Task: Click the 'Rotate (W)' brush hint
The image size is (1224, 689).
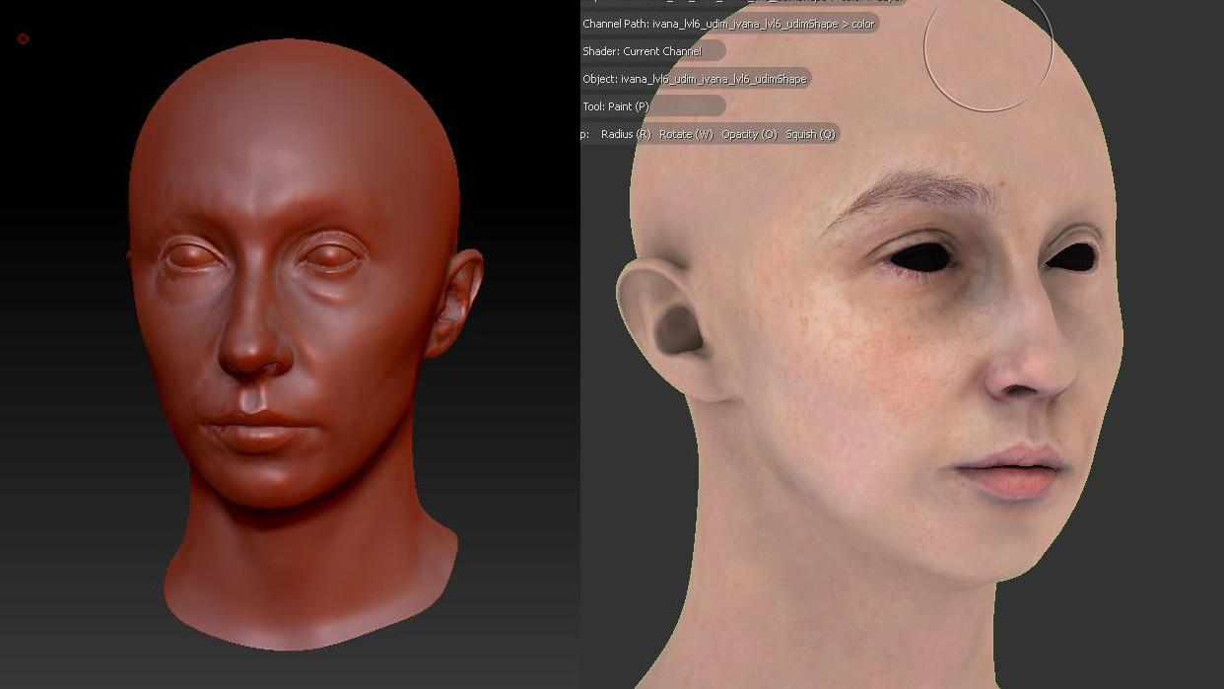Action: (x=686, y=134)
